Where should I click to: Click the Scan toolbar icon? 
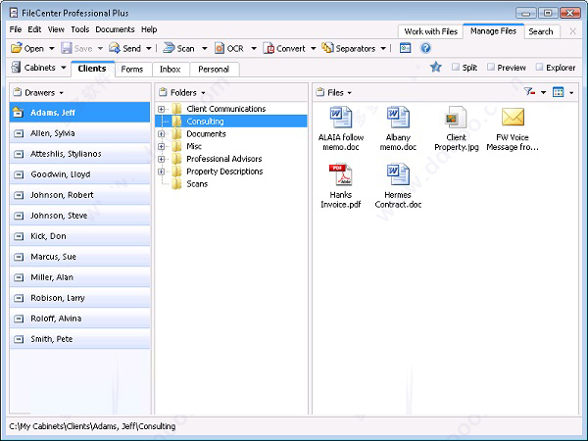pyautogui.click(x=169, y=48)
